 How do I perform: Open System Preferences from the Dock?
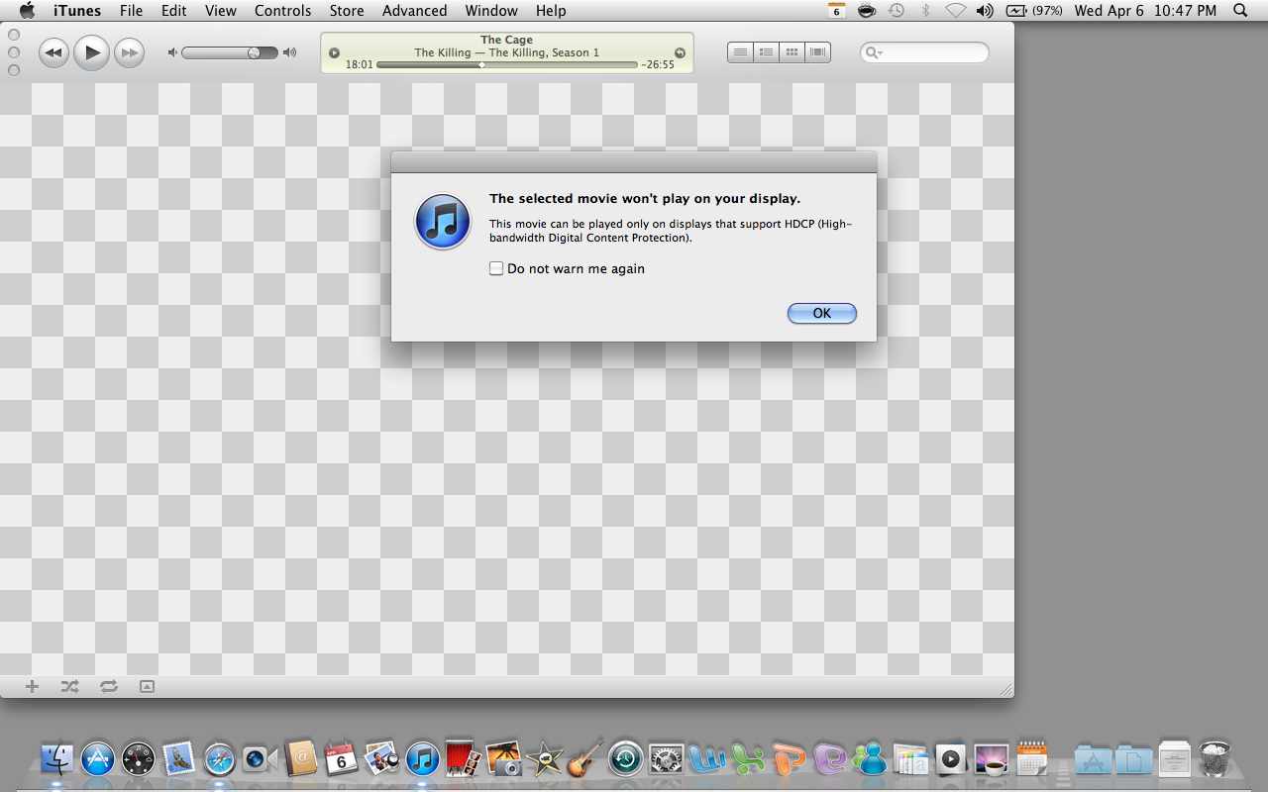coord(666,759)
